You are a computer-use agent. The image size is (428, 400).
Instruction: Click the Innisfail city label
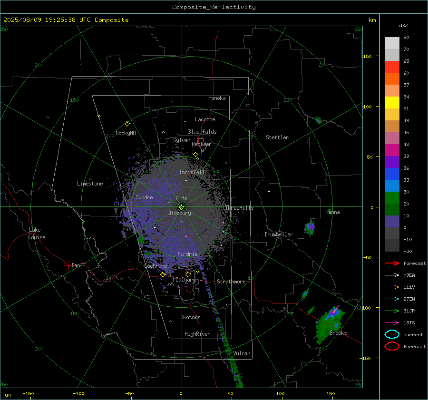tap(192, 172)
